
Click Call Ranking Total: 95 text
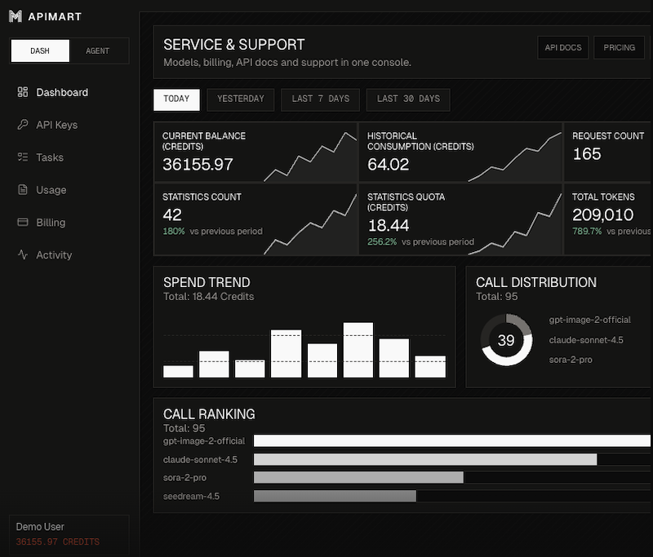[x=184, y=428]
